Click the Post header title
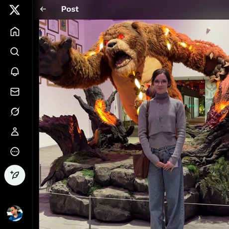The image size is (229, 229). (70, 9)
